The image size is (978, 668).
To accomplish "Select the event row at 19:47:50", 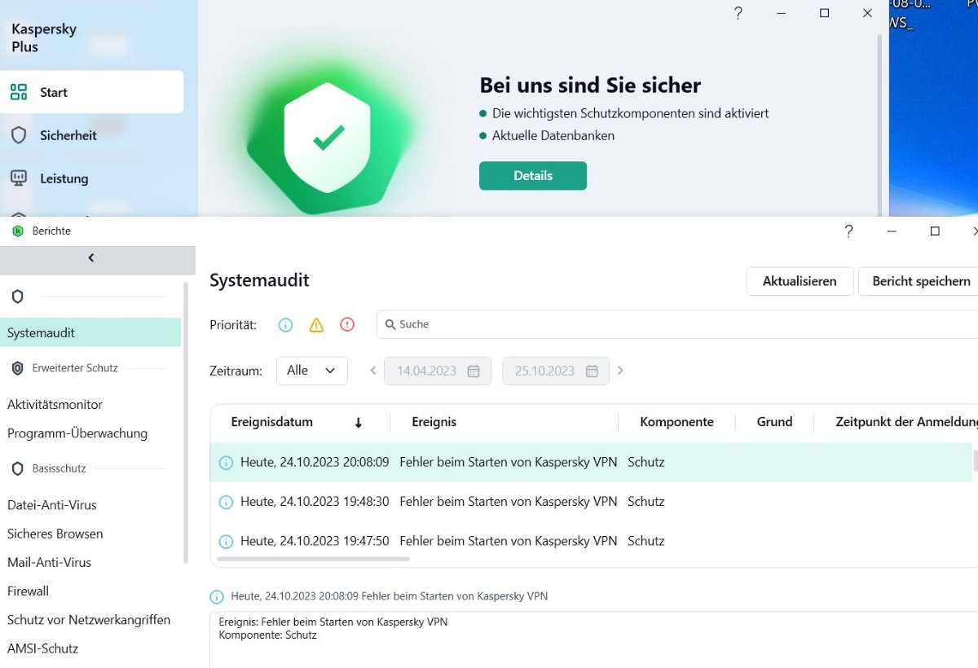I will tap(591, 541).
